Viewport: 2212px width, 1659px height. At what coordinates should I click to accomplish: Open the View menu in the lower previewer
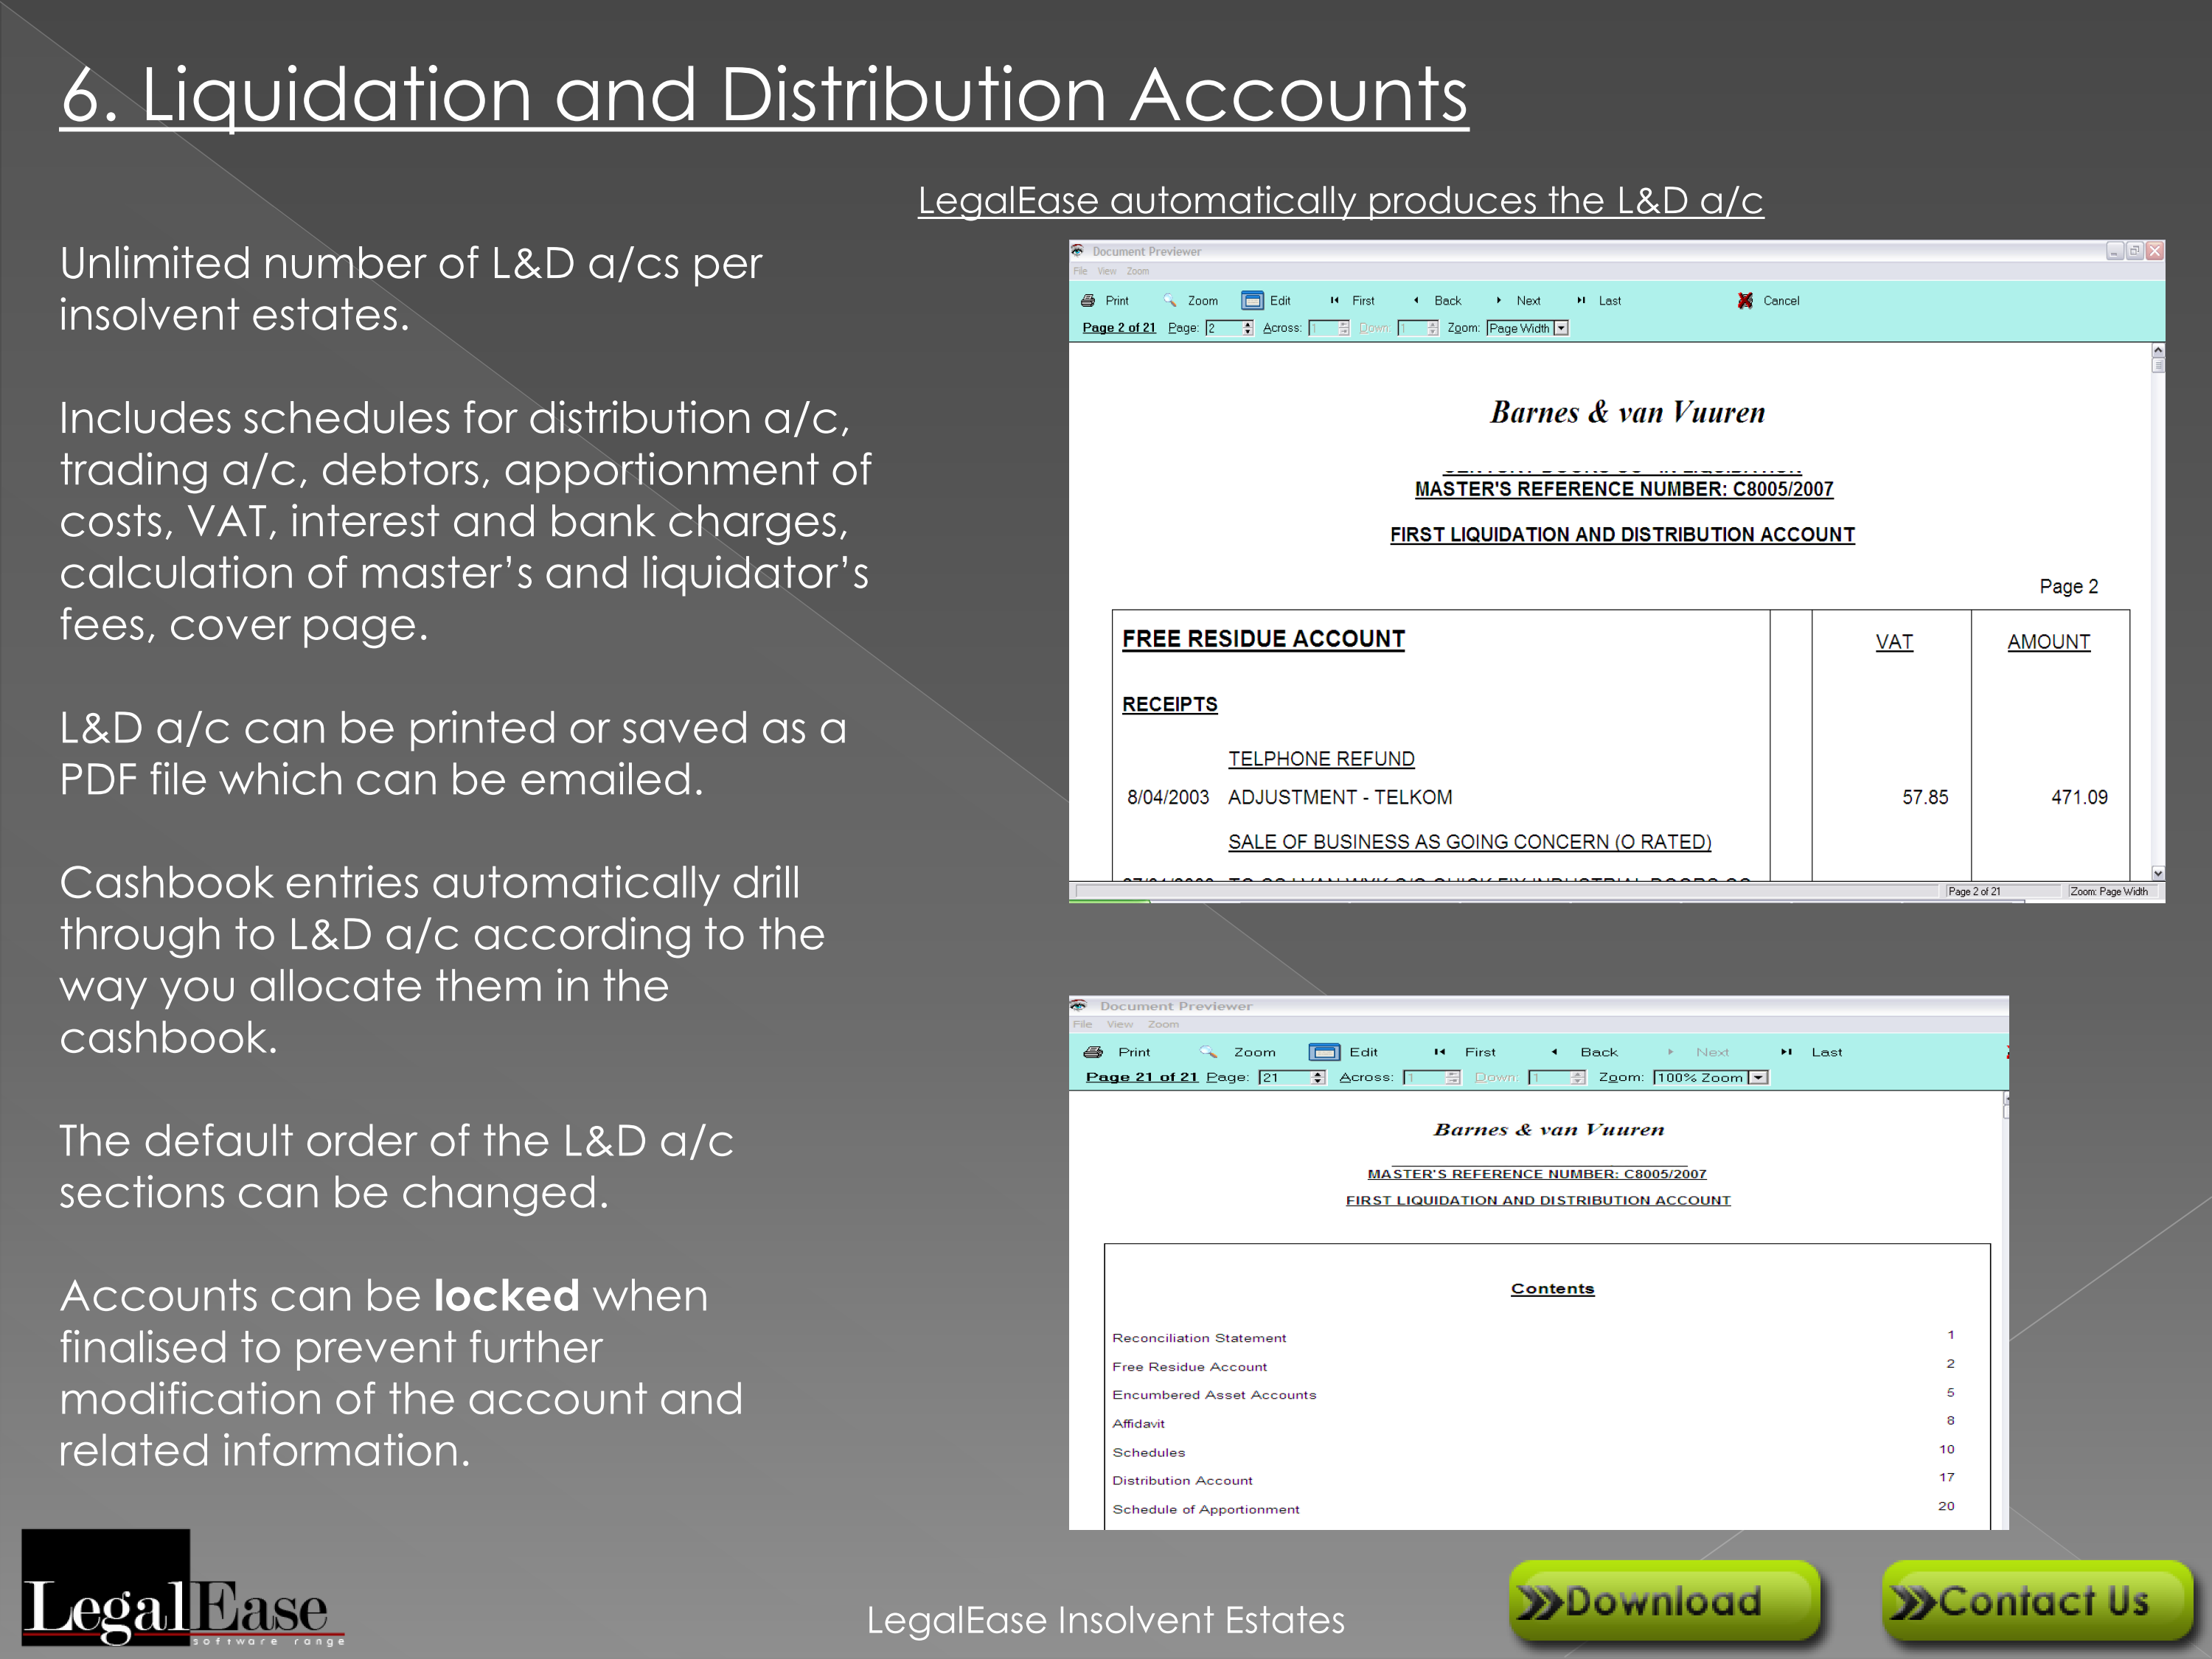pyautogui.click(x=1120, y=1024)
